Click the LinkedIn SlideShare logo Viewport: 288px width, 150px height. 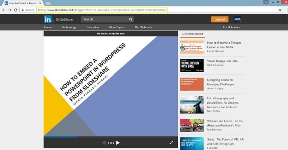point(58,19)
